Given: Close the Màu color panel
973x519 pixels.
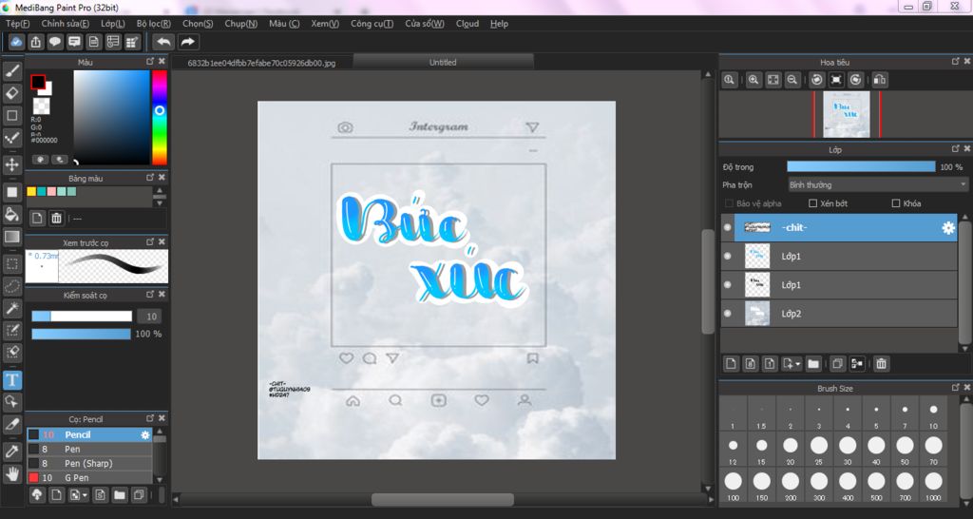Looking at the screenshot, I should [162, 62].
